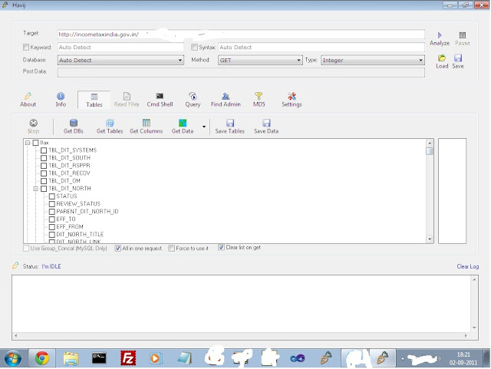The width and height of the screenshot is (491, 369).
Task: Enable the Syntax checkbox
Action: 194,48
